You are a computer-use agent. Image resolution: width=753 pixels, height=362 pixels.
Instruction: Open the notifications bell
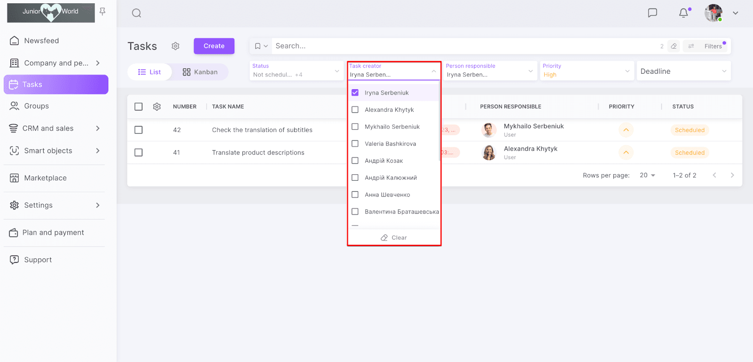click(x=683, y=13)
